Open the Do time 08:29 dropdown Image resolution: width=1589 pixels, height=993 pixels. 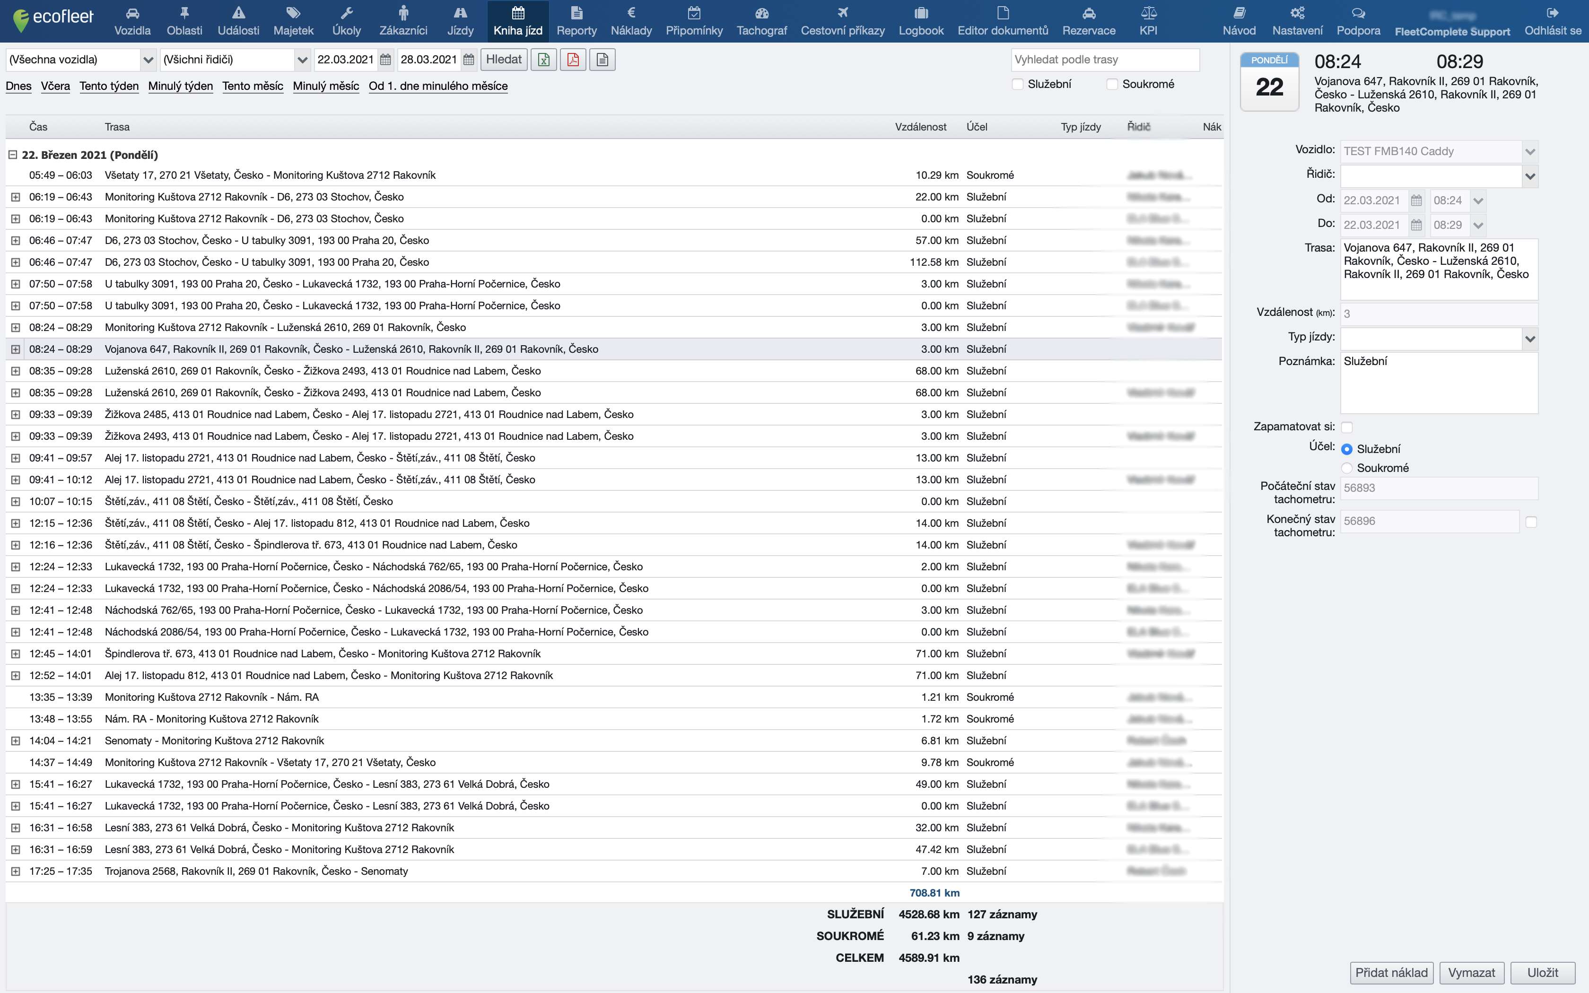[x=1478, y=225]
